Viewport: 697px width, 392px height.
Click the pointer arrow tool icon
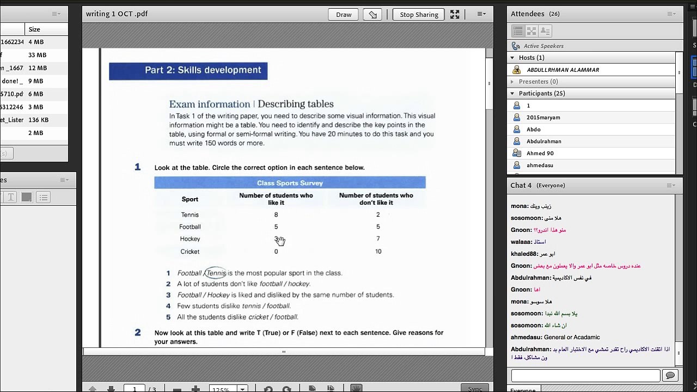tap(373, 15)
